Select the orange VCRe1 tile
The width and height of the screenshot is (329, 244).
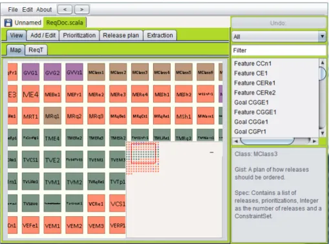click(96, 203)
